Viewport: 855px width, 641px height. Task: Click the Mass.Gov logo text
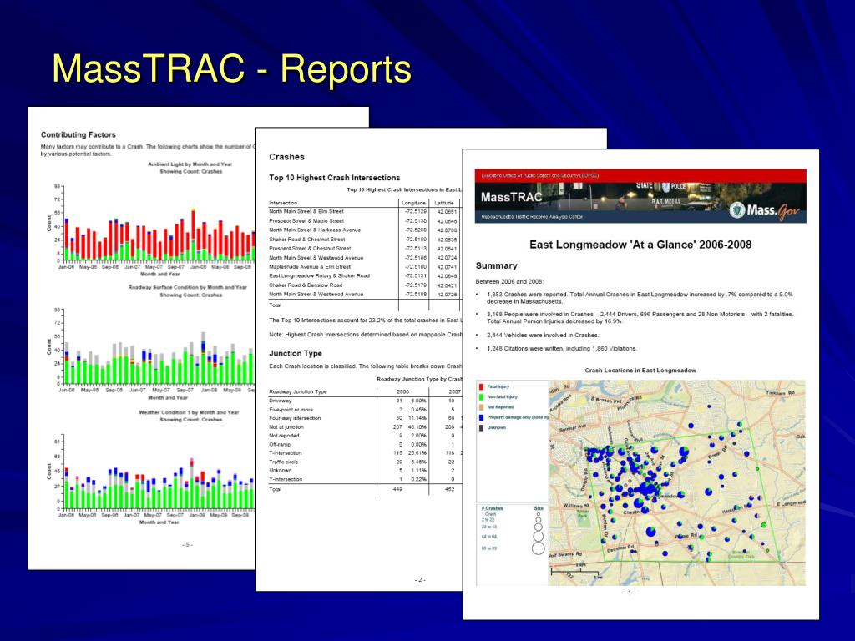tap(773, 209)
